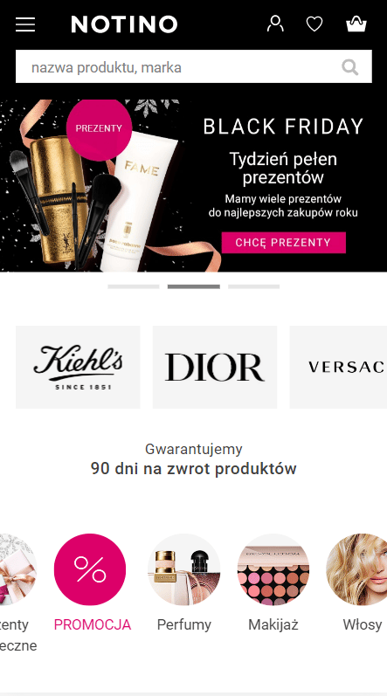
Task: Go to the NOTINO logo homepage
Action: pos(124,24)
